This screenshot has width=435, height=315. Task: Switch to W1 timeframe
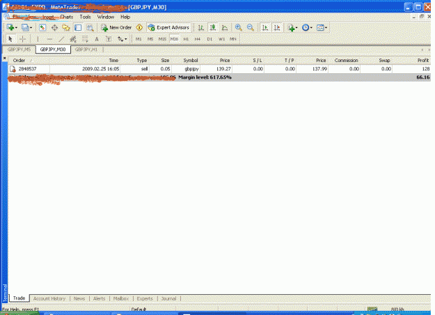[x=221, y=39]
